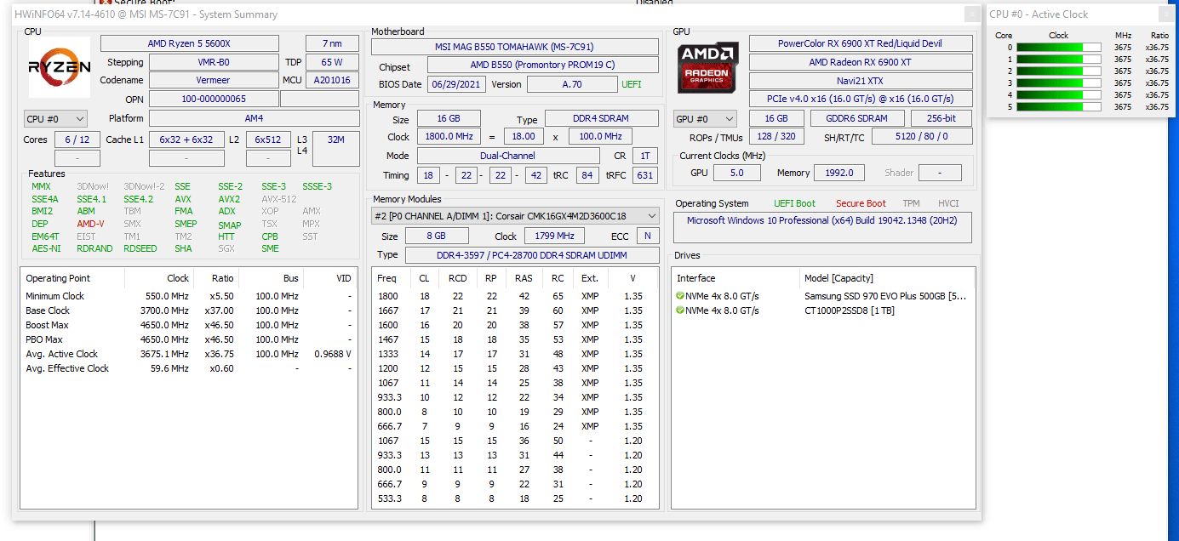Click the TDP field showing 65 W
The height and width of the screenshot is (541, 1179).
point(332,62)
